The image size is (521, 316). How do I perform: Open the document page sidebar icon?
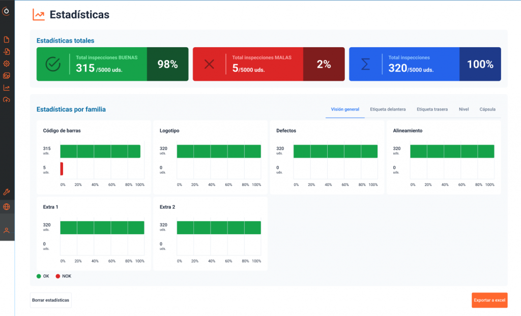[7, 40]
